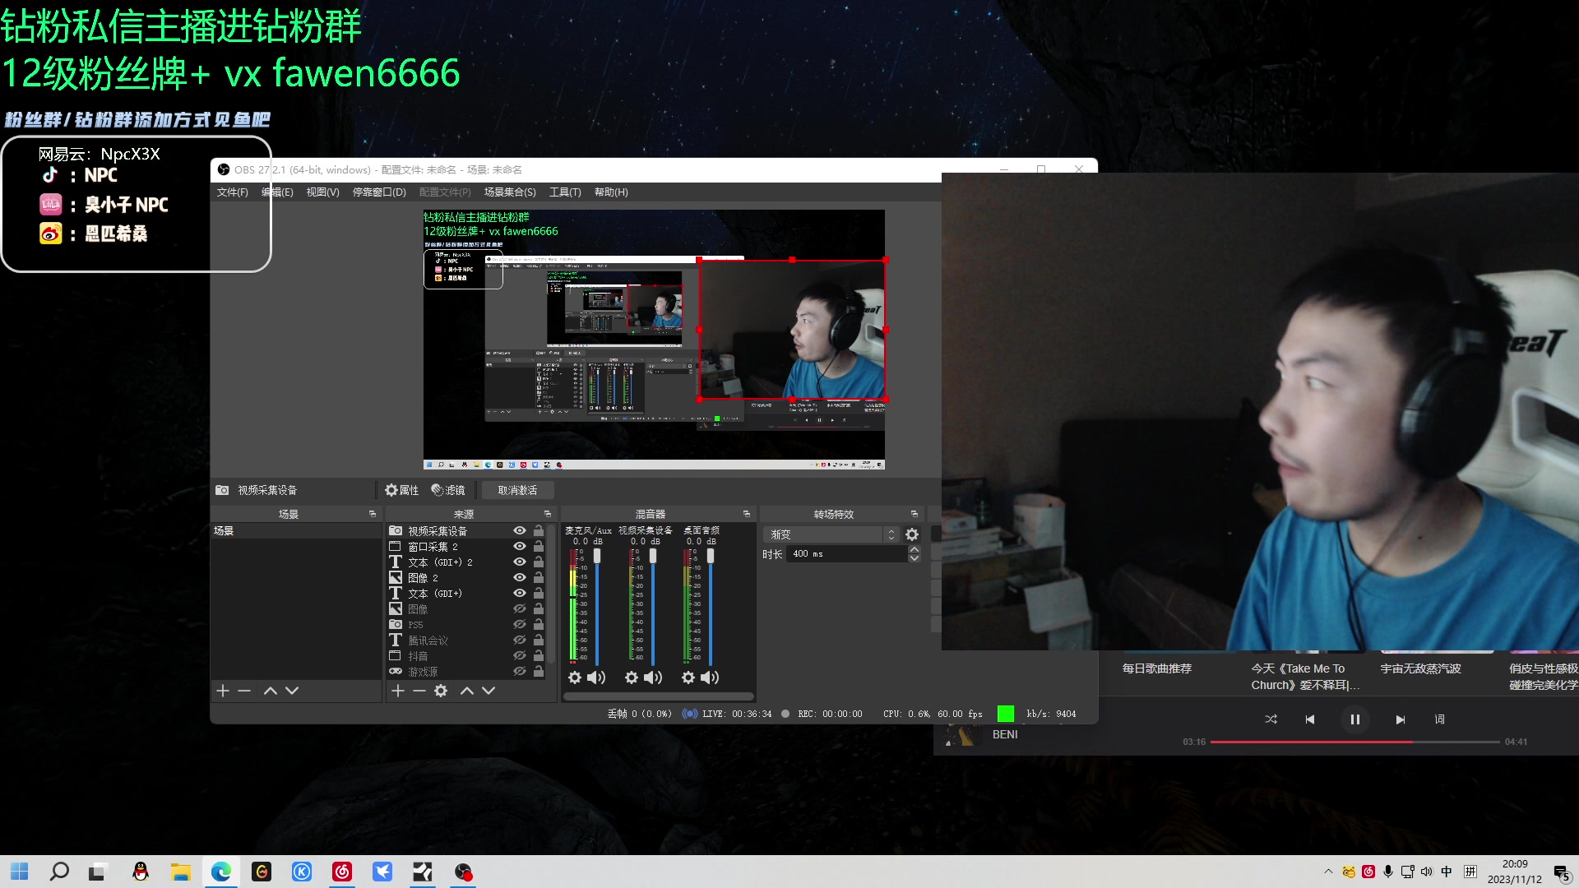Increase the 时长 duration with the up arrow
The image size is (1579, 888).
point(915,549)
